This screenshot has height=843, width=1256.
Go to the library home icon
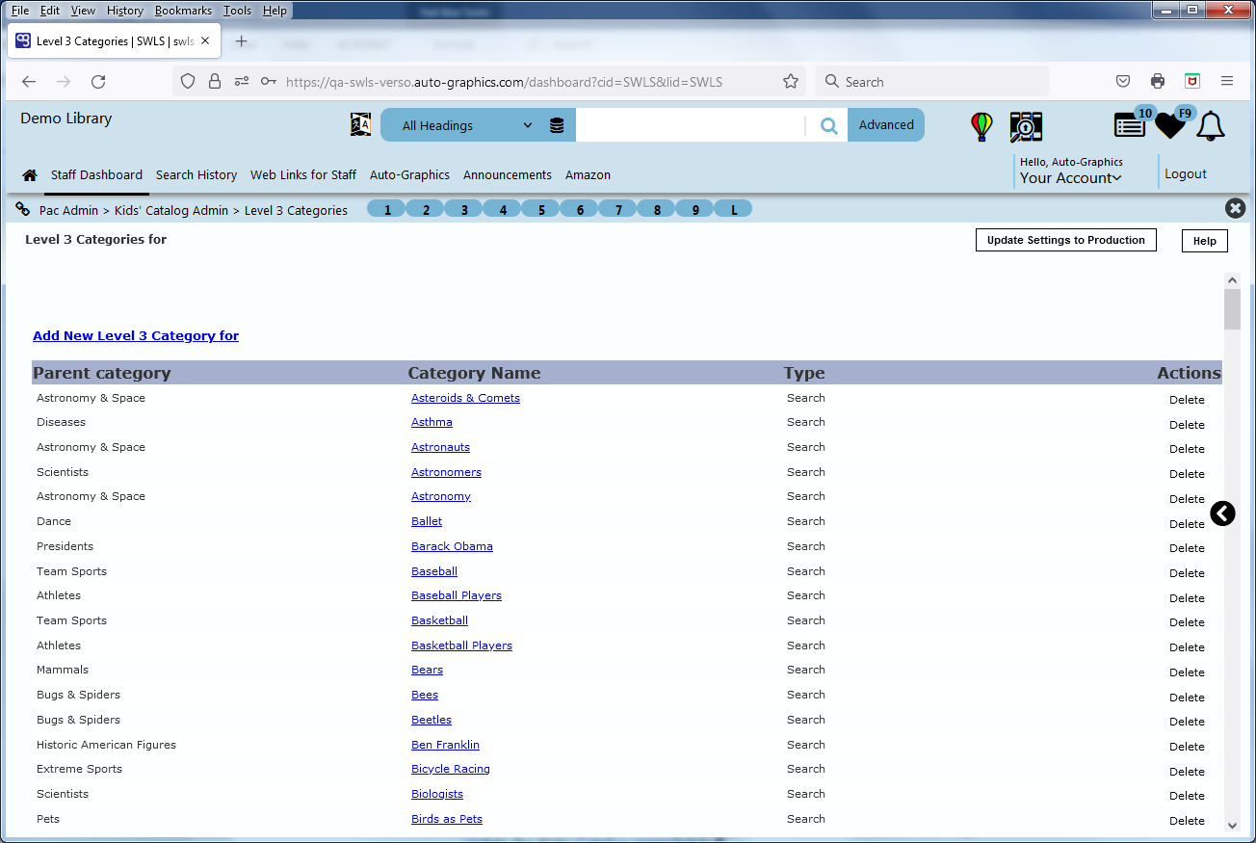pyautogui.click(x=30, y=175)
